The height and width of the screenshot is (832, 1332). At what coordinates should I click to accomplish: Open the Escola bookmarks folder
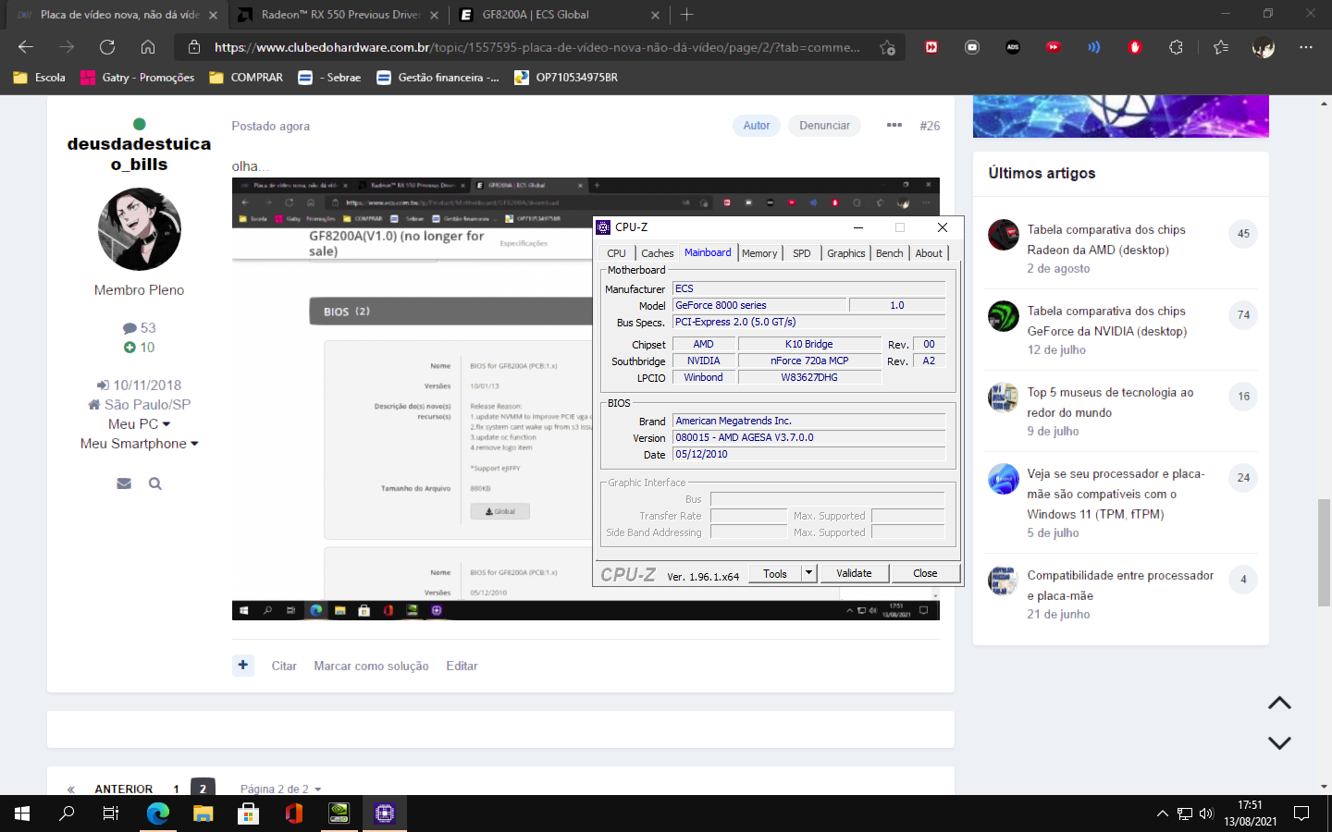point(40,78)
